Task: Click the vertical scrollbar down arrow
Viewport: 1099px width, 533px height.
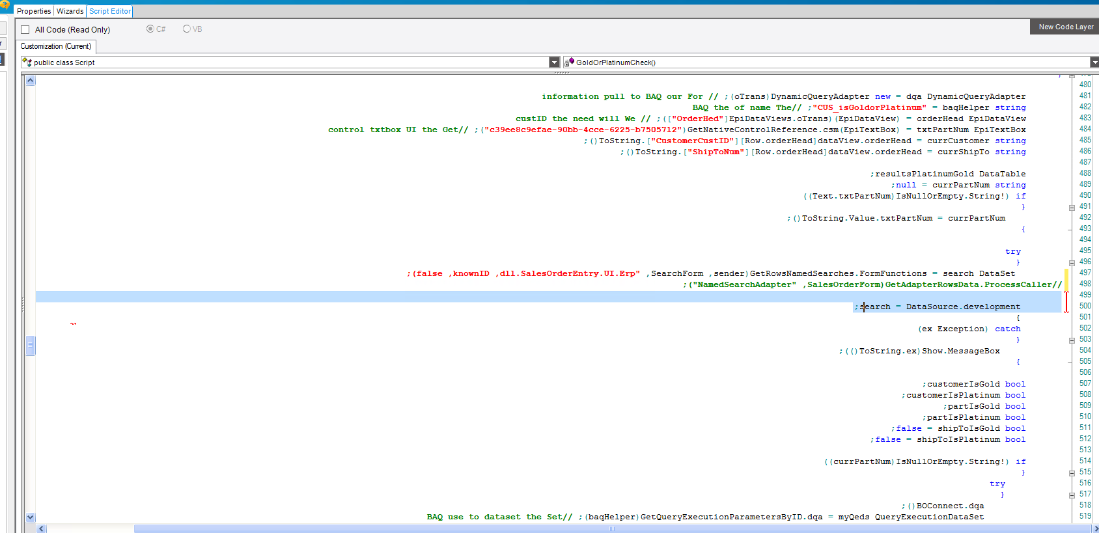Action: (31, 517)
